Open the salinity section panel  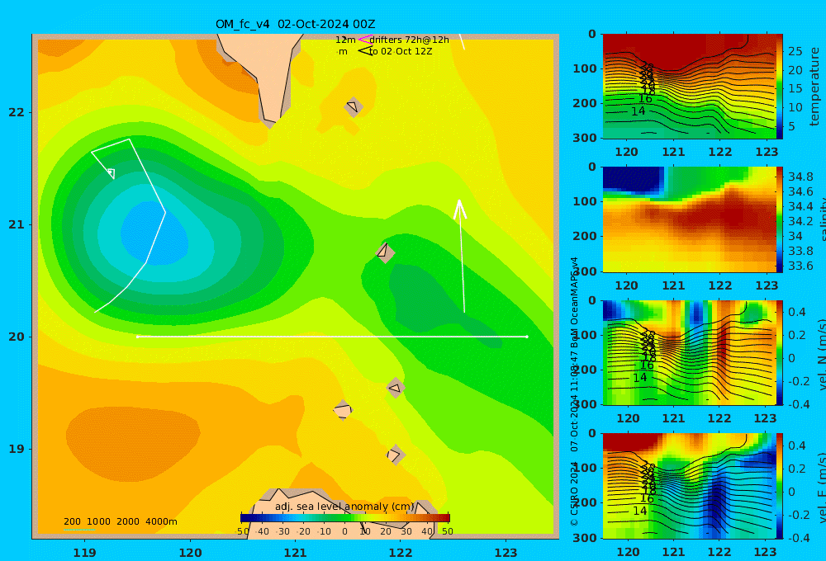689,219
